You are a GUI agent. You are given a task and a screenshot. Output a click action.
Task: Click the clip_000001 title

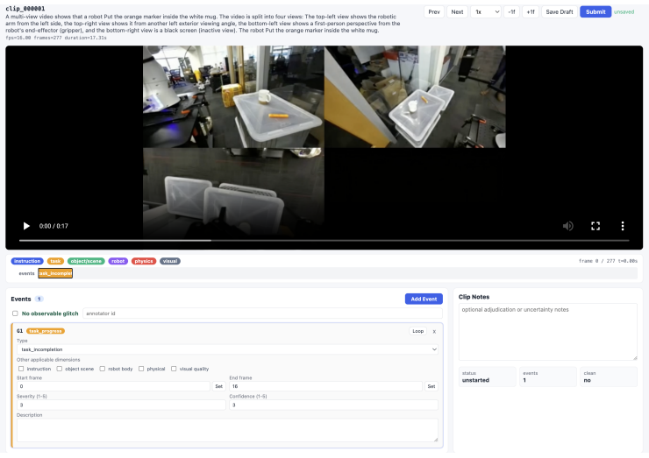(25, 8)
